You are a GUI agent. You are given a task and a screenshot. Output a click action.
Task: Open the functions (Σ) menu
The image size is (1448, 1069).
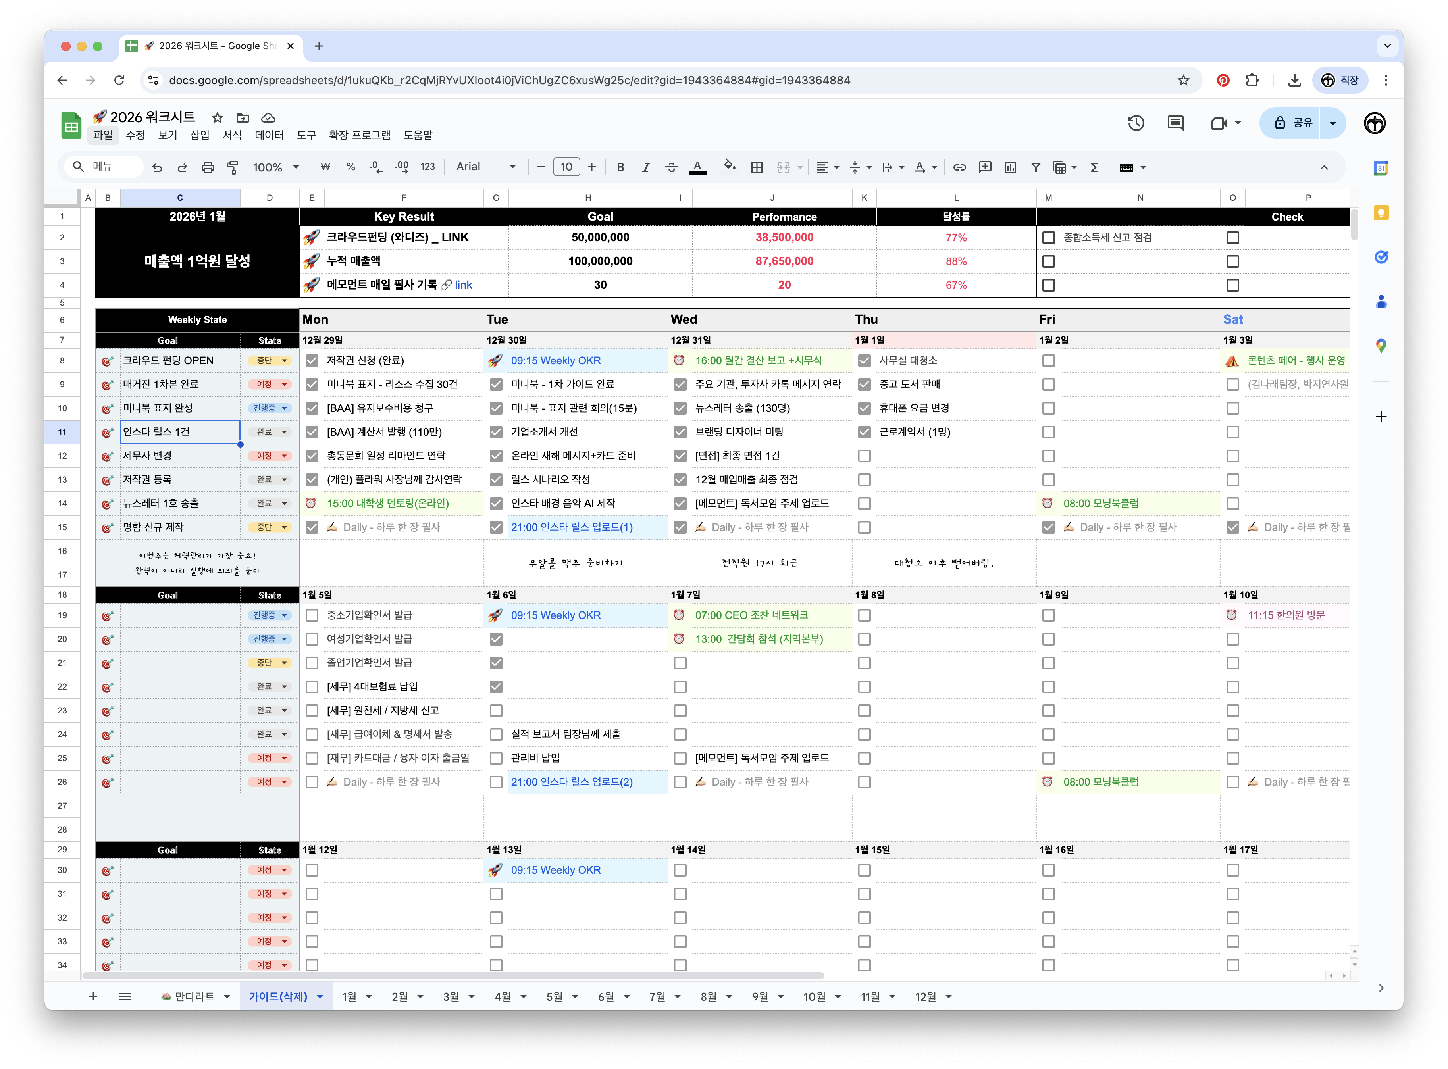[1094, 167]
